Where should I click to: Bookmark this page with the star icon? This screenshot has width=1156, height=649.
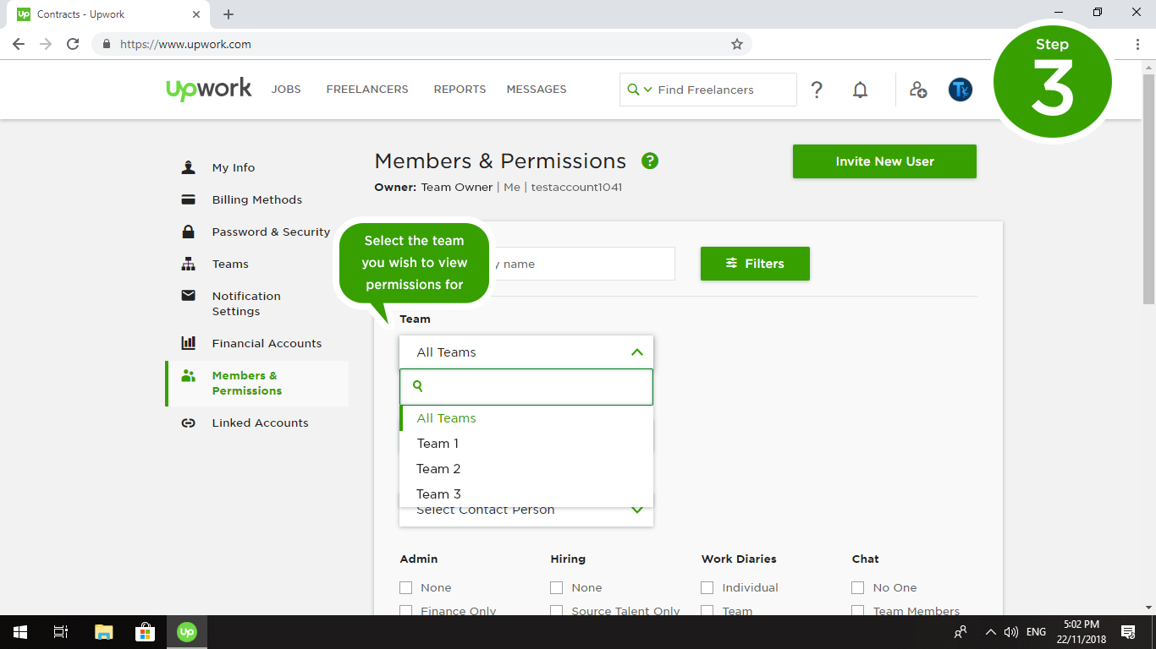point(736,44)
